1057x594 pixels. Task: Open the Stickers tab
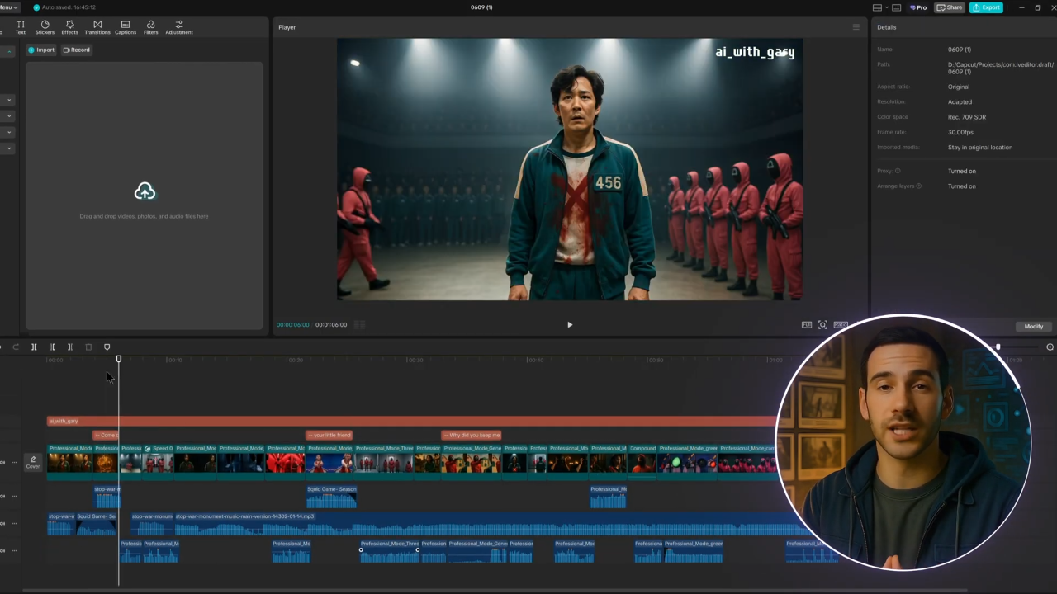coord(45,27)
